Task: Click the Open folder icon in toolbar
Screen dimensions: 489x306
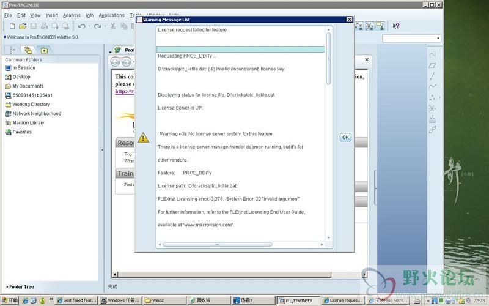Action: pyautogui.click(x=23, y=26)
